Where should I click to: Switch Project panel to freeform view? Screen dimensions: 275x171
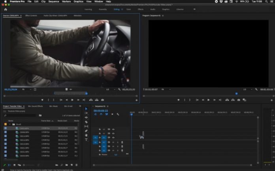coord(19,165)
